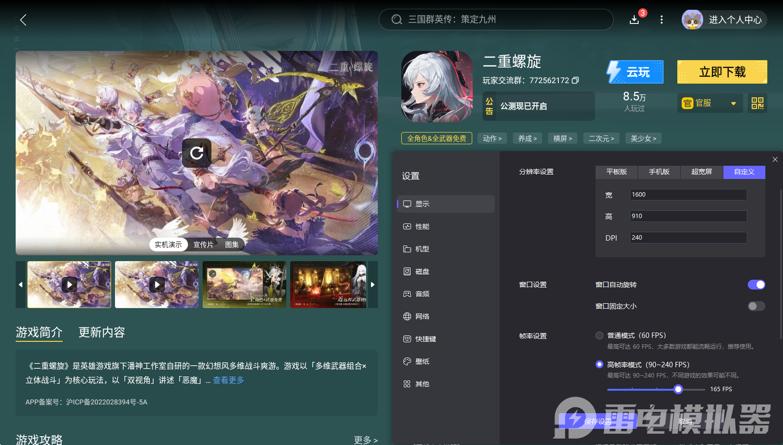Screen dimensions: 783x445
Task: Click 取消 to cancel settings
Action: (x=685, y=422)
